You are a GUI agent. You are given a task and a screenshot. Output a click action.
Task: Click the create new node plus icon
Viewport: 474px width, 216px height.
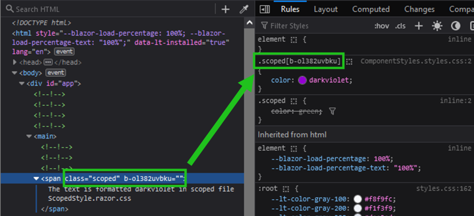225,9
